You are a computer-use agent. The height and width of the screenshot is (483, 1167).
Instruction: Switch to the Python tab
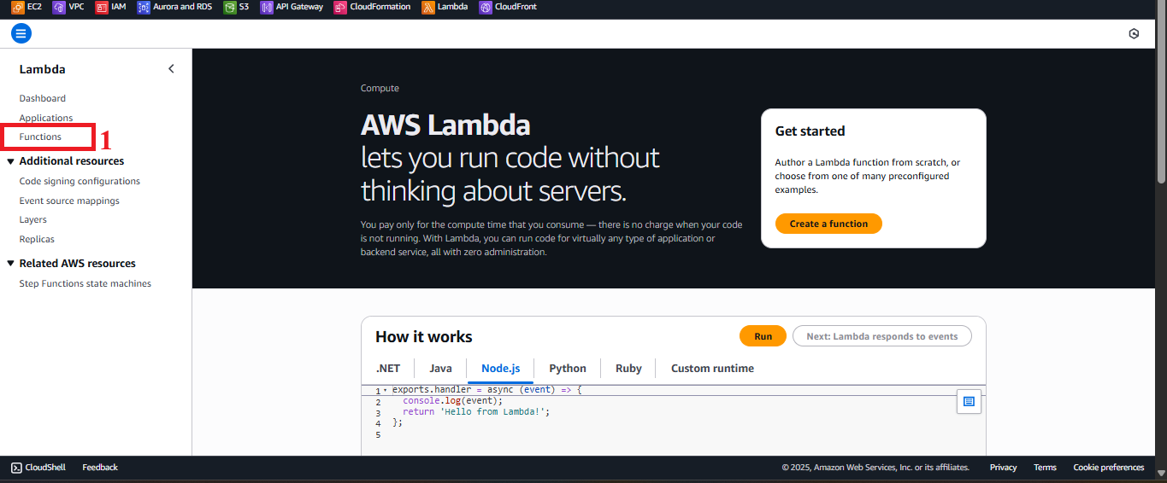coord(568,369)
